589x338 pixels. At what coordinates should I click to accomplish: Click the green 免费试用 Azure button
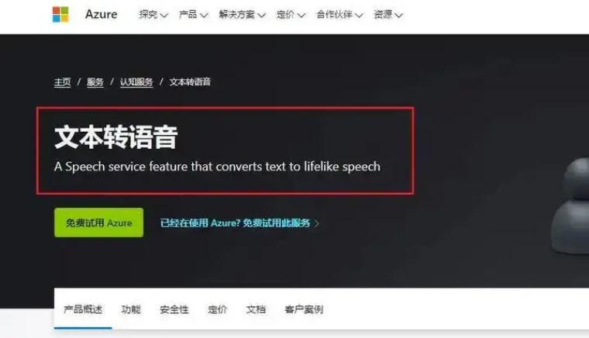[x=98, y=222]
